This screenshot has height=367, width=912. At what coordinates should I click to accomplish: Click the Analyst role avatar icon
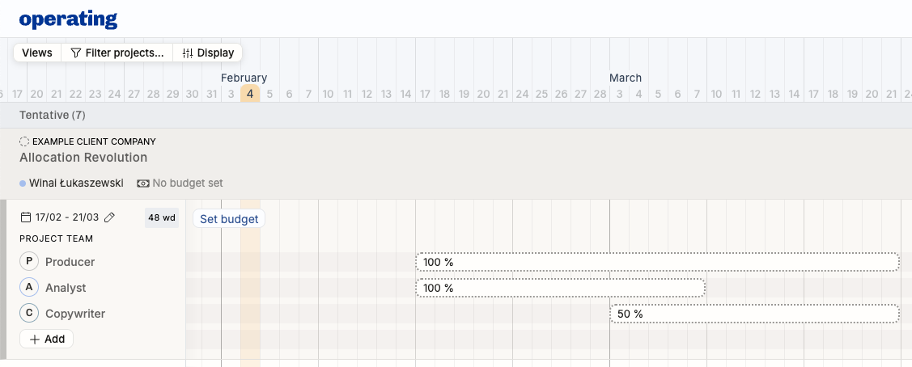29,288
